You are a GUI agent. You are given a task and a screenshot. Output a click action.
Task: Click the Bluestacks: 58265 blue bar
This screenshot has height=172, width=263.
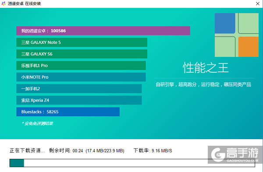[68, 112]
